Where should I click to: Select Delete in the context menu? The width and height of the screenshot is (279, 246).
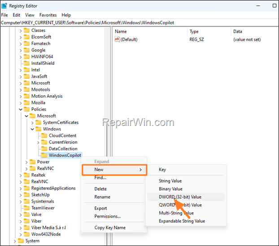(x=114, y=189)
